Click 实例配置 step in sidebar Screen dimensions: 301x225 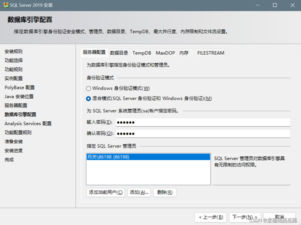(13, 79)
